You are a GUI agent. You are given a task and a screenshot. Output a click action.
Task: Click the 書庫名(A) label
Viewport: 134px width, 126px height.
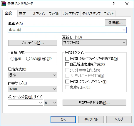tap(15, 23)
